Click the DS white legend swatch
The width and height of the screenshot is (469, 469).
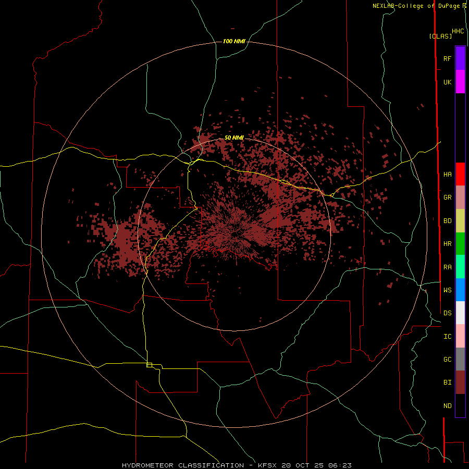(460, 313)
